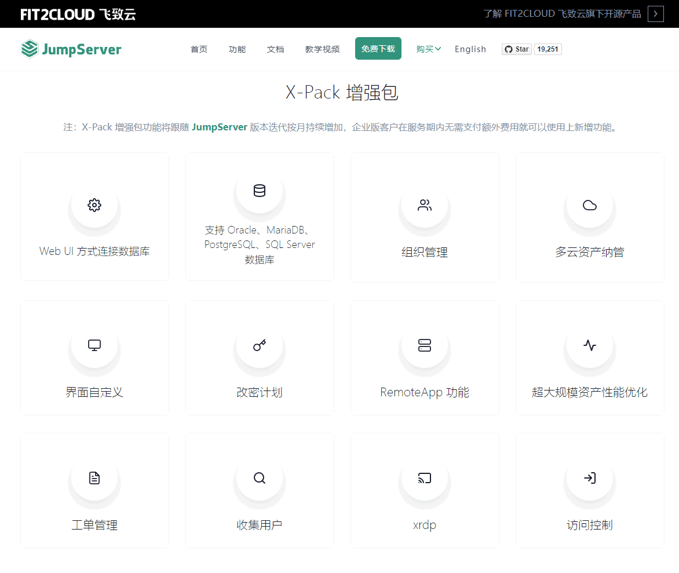Click the 19,251 star count link
The height and width of the screenshot is (573, 679).
point(548,49)
